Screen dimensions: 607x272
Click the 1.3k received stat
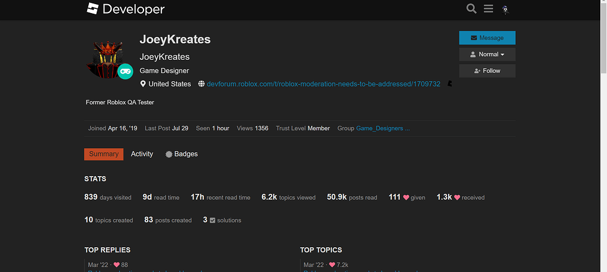click(461, 197)
